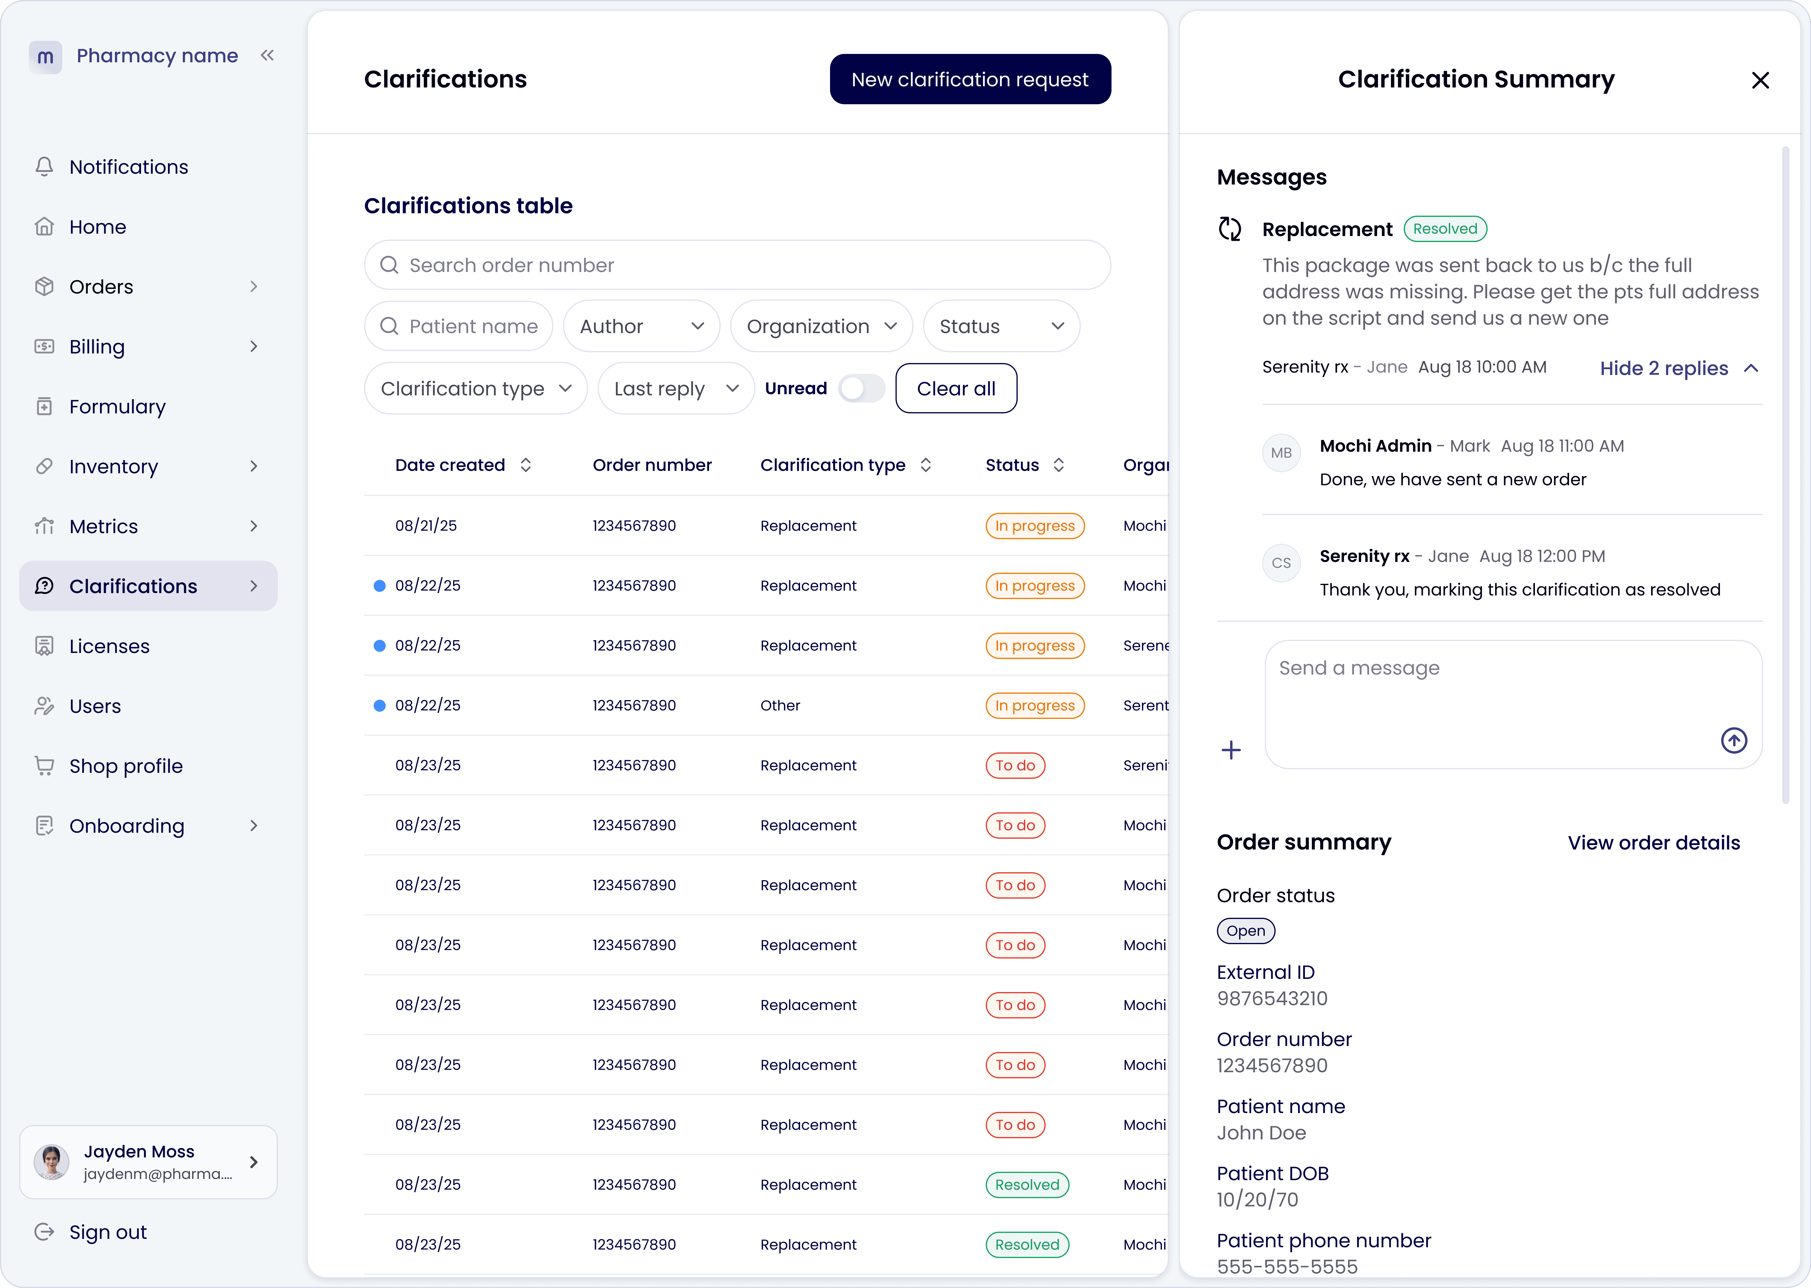The height and width of the screenshot is (1288, 1811).
Task: Click the Licenses certificate icon
Action: pyautogui.click(x=44, y=645)
